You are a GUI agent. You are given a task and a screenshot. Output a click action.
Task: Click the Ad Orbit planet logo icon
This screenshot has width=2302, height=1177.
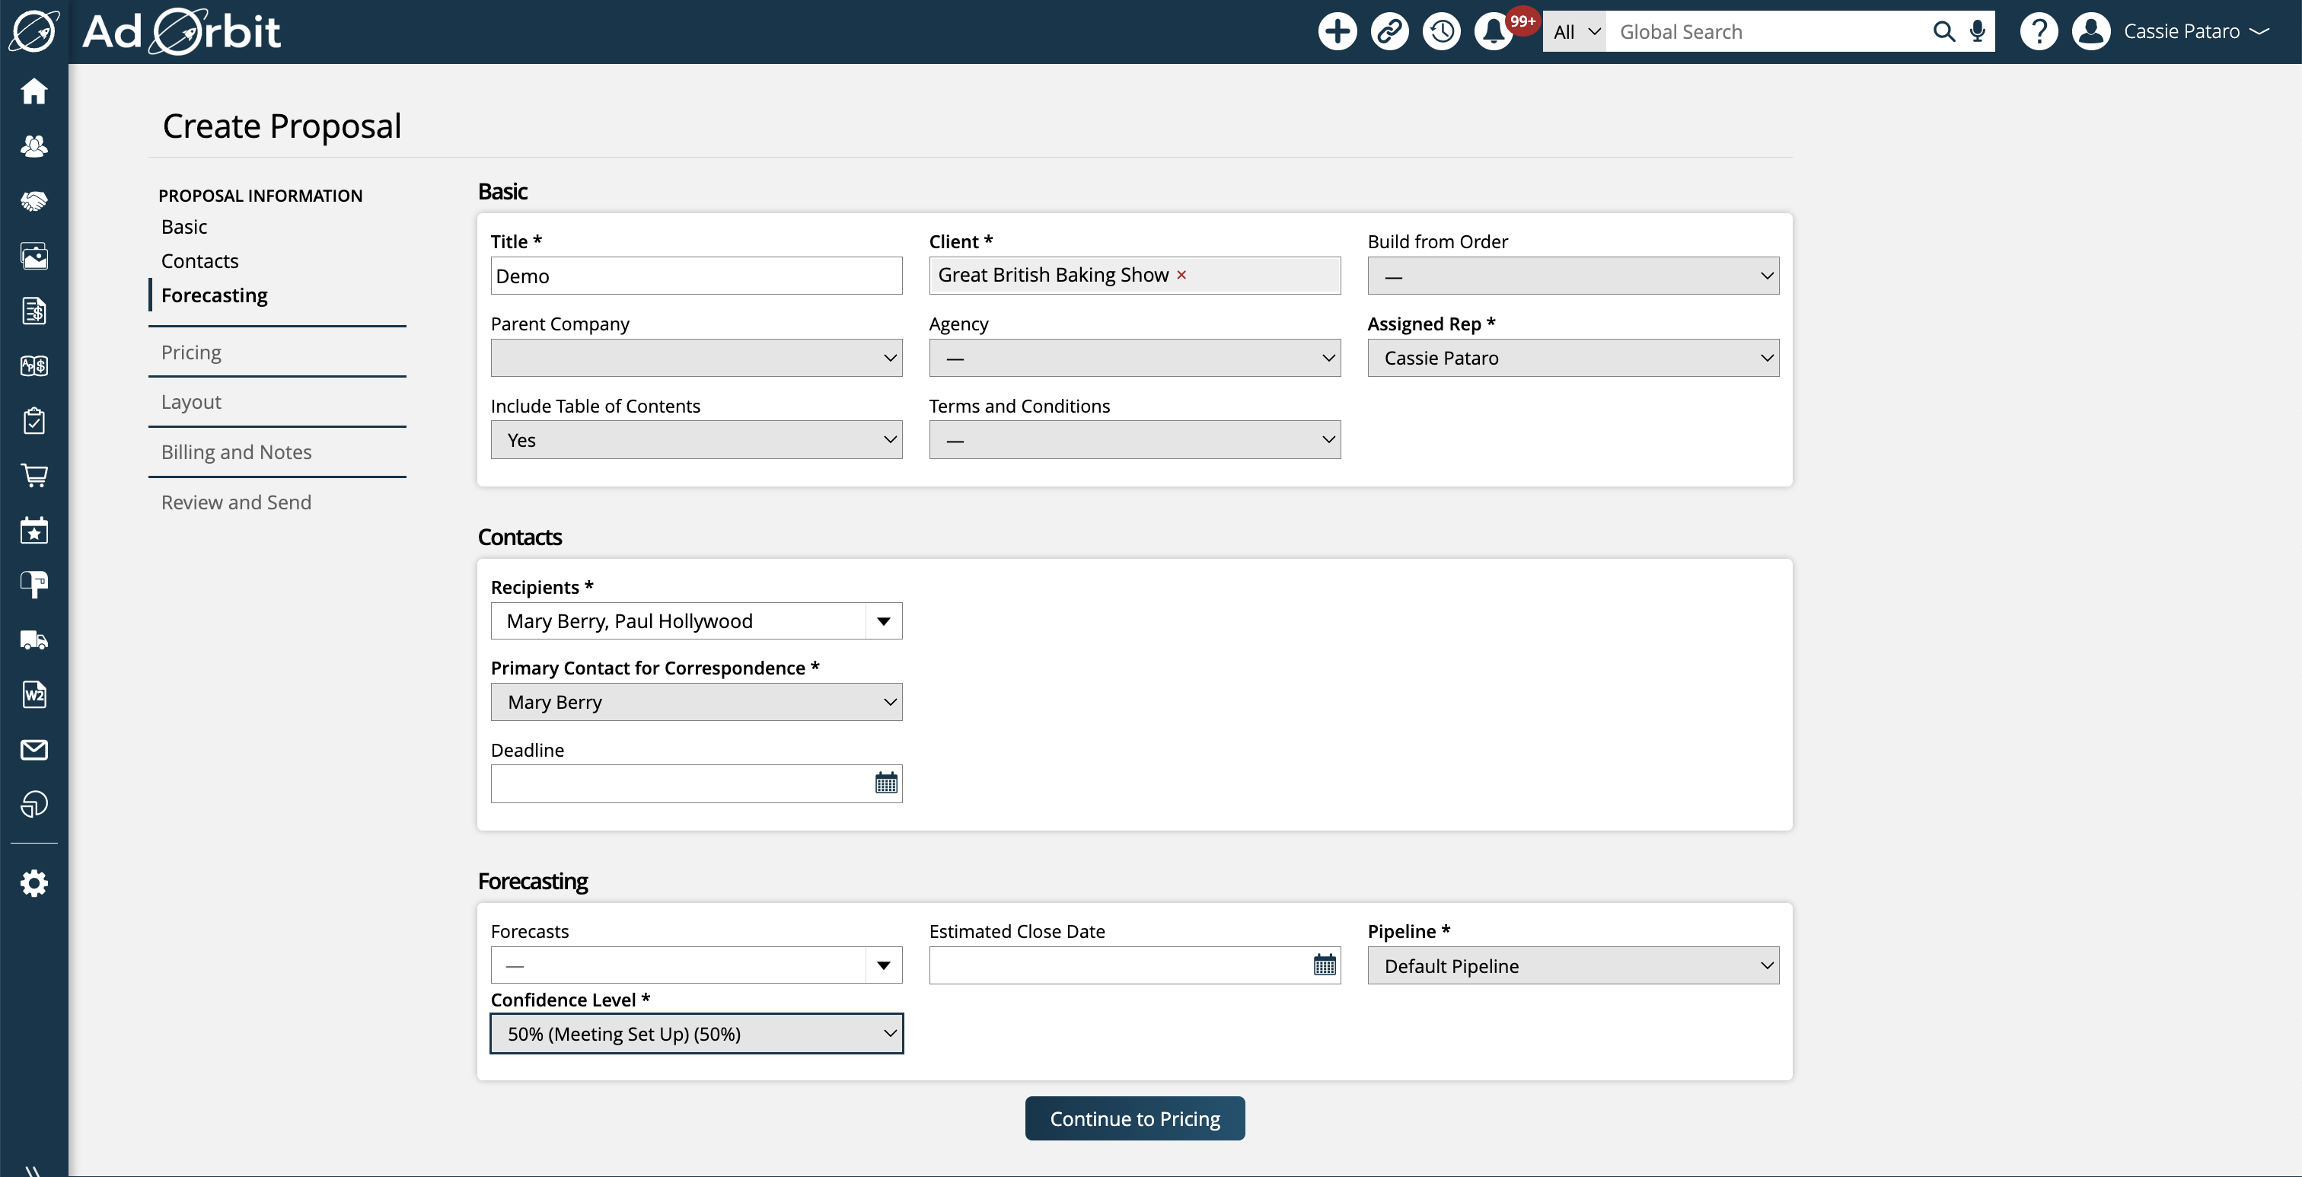tap(34, 31)
